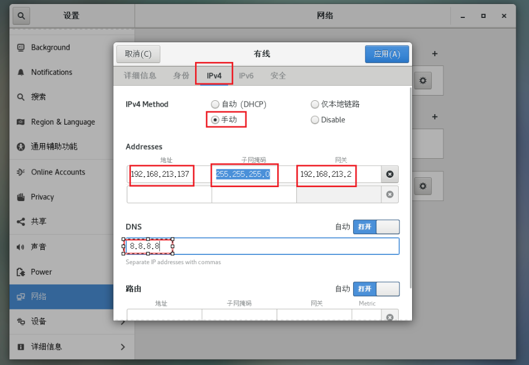Click netmask field 255.255.255.0

pos(254,174)
